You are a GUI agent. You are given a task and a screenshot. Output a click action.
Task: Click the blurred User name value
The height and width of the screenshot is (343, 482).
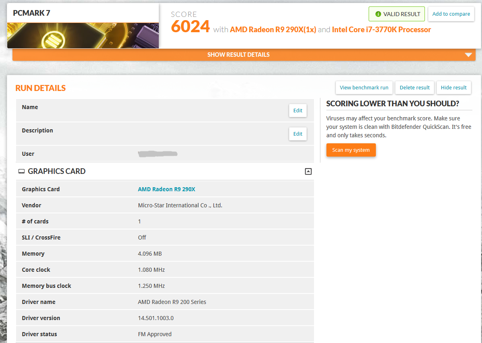point(158,154)
